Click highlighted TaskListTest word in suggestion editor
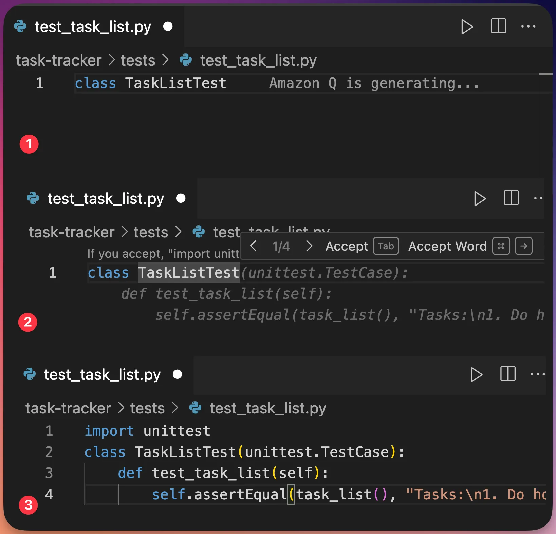This screenshot has height=534, width=556. (189, 273)
